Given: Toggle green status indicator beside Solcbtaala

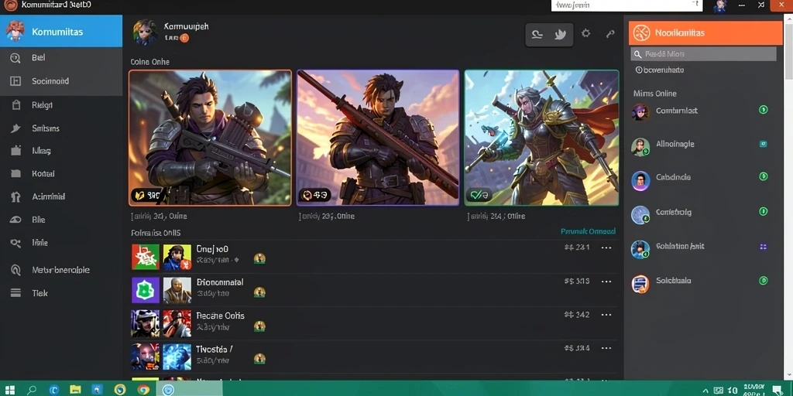Looking at the screenshot, I should pos(764,280).
